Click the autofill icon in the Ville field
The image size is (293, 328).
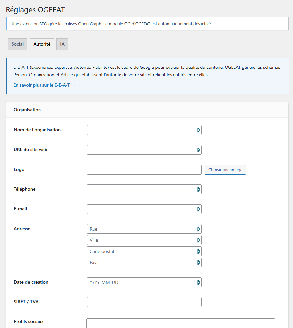pyautogui.click(x=198, y=240)
